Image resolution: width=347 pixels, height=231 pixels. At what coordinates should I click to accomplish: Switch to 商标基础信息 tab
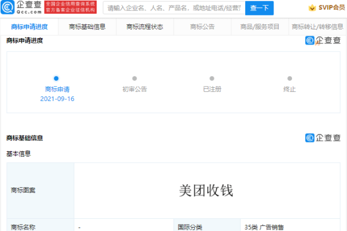coord(87,27)
